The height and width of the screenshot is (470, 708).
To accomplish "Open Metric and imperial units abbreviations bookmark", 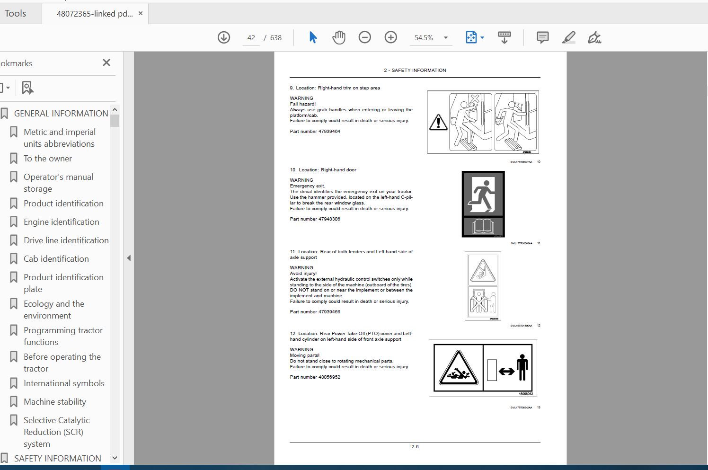I will pos(59,138).
